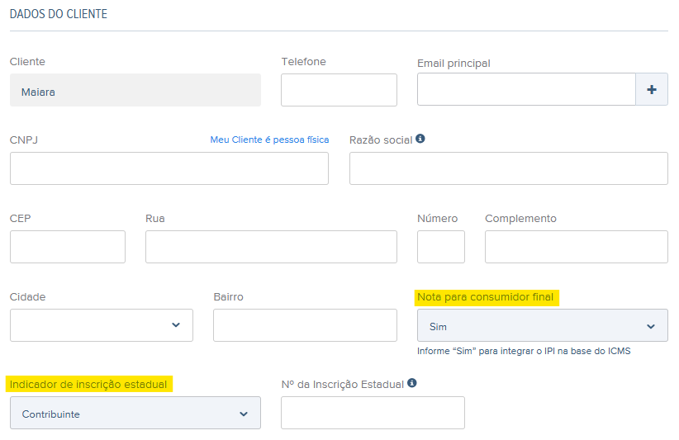679x440 pixels.
Task: Click the plus icon to add another email
Action: pos(651,89)
